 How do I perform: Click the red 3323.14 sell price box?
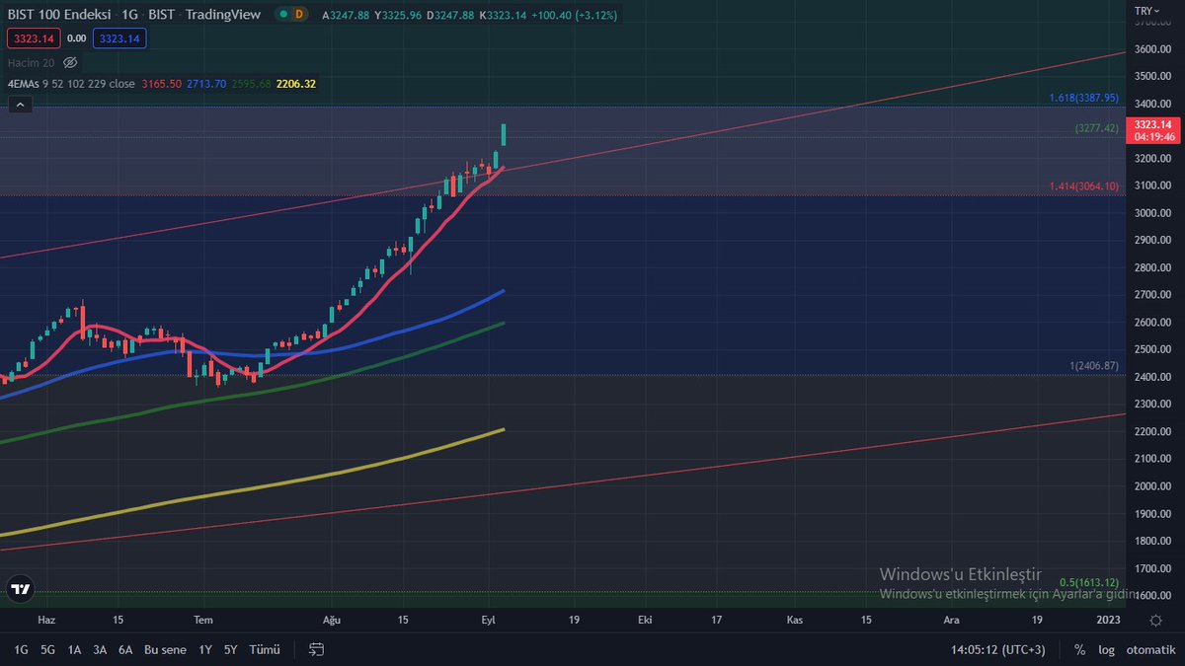pyautogui.click(x=34, y=38)
